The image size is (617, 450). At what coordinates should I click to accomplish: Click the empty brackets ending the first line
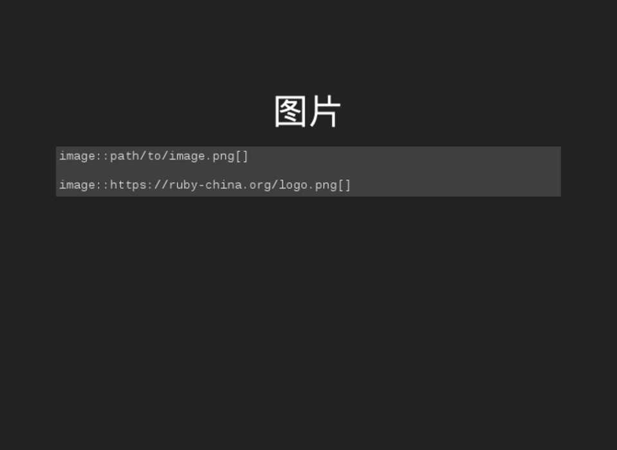coord(242,156)
